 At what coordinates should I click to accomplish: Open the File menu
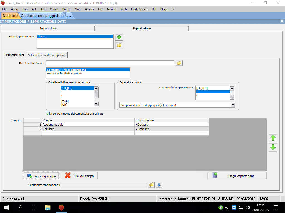coord(4,9)
